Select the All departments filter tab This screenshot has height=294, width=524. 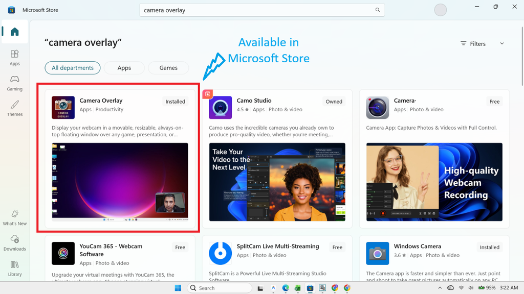tap(73, 68)
